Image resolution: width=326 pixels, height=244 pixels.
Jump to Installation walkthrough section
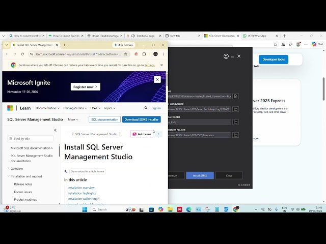[x=84, y=199]
